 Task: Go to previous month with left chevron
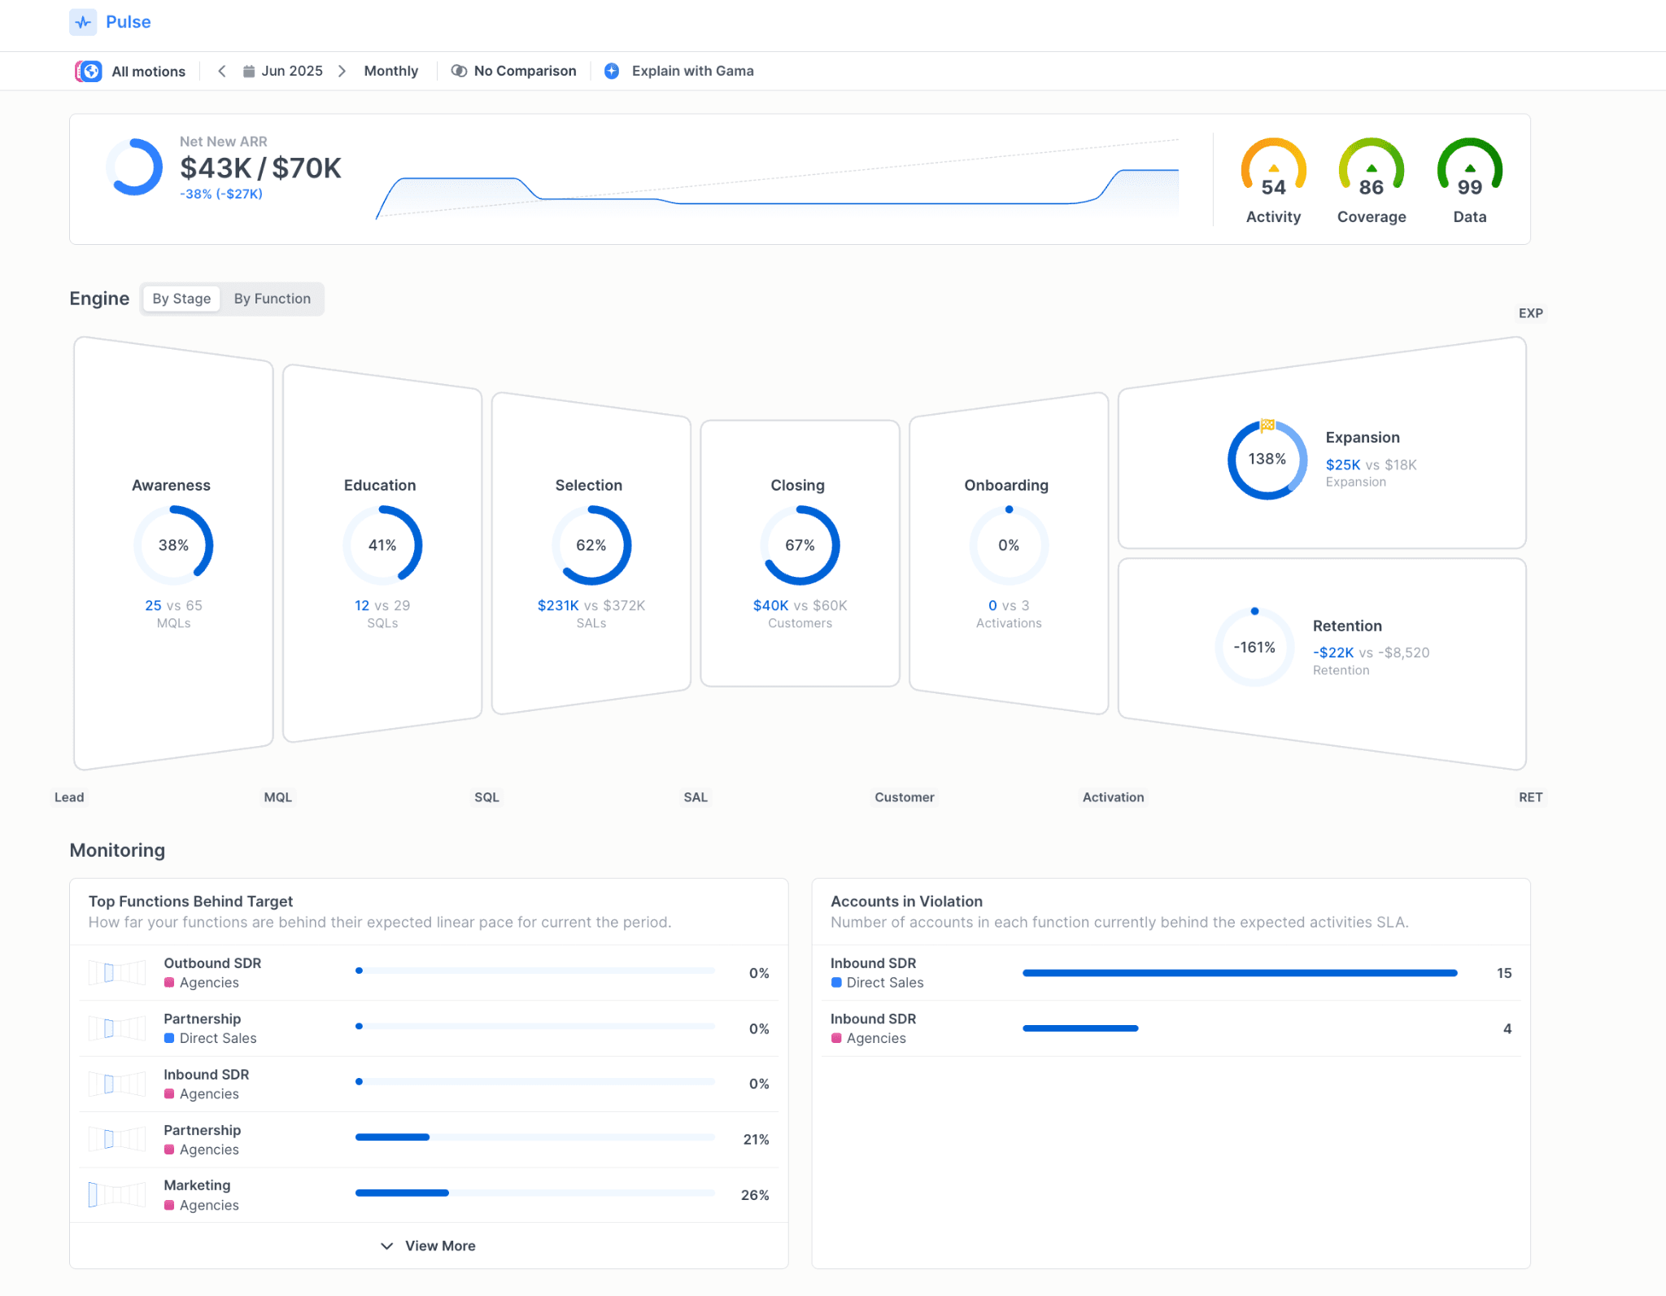click(222, 71)
